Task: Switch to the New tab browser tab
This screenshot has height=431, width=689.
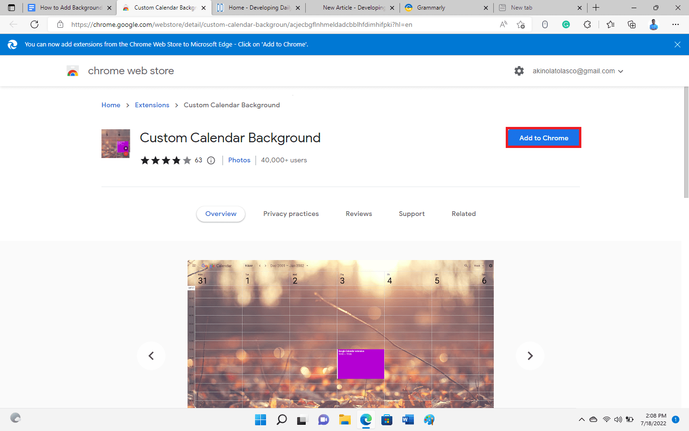Action: pyautogui.click(x=541, y=8)
